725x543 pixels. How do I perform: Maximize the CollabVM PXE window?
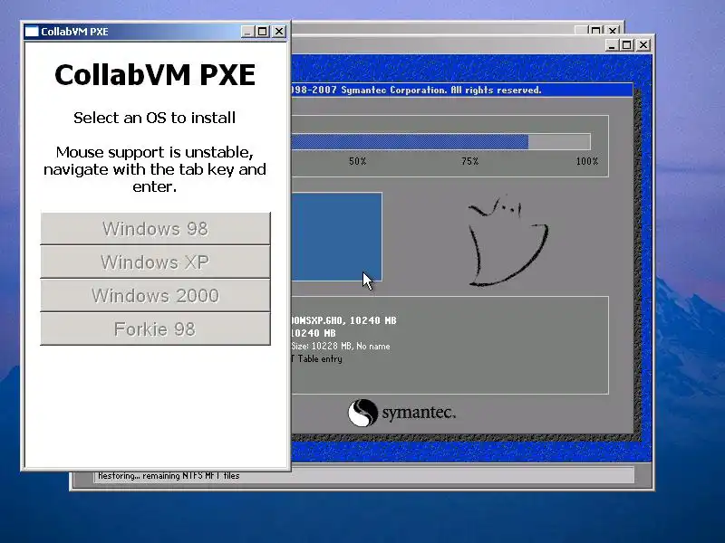tap(263, 32)
